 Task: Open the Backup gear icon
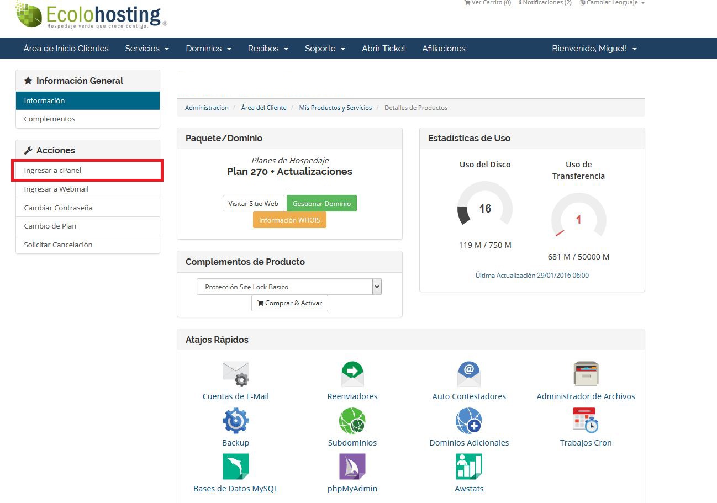click(x=235, y=421)
